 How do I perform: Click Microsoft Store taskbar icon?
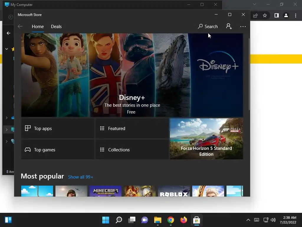coord(196,220)
